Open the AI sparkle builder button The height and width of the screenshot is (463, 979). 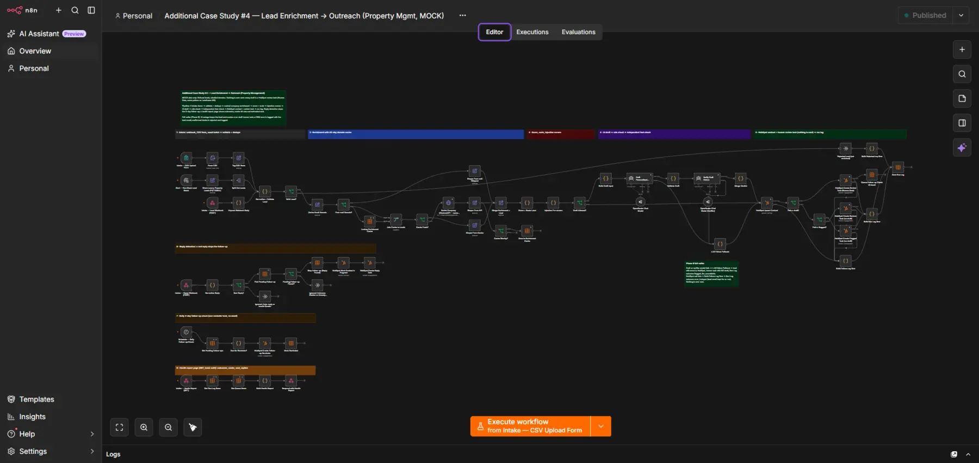962,147
